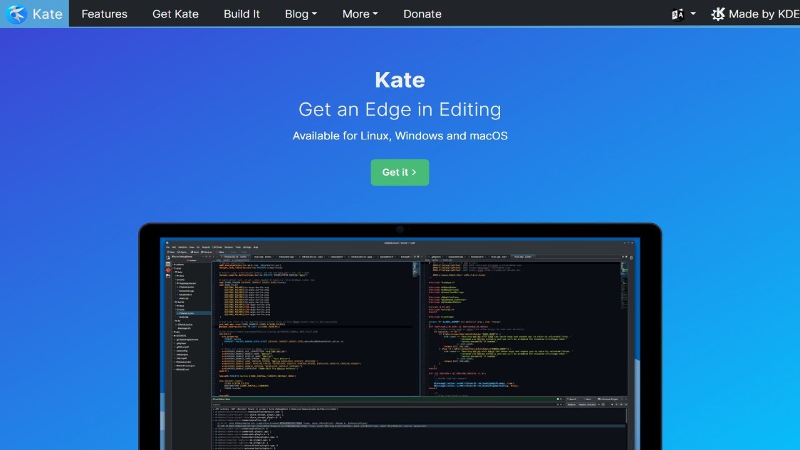Screen dimensions: 800x450
Task: Open the language selector dropdown
Action: coord(684,14)
